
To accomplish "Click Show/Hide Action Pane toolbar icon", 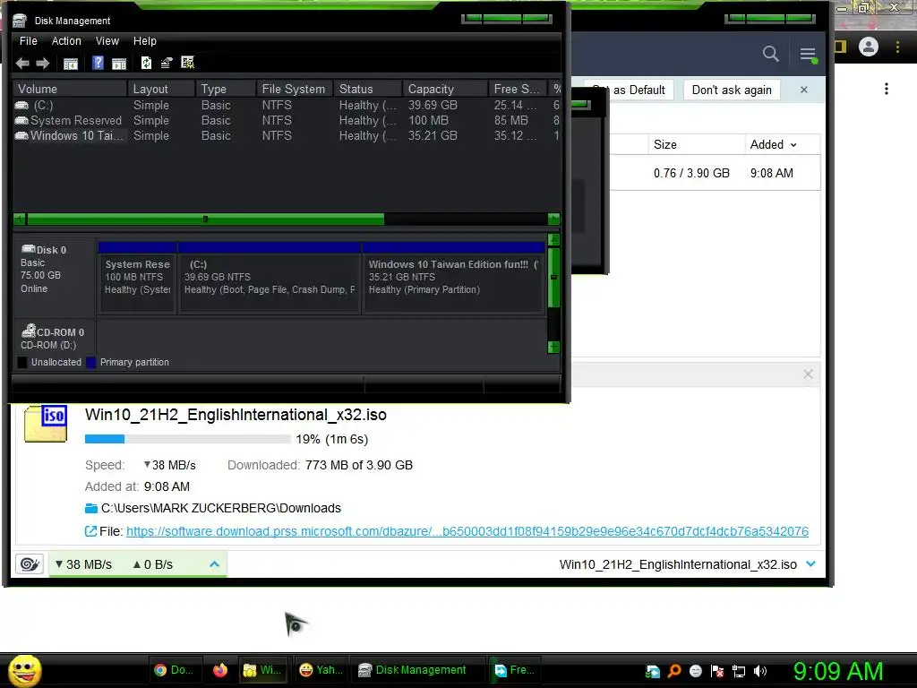I will [x=119, y=64].
